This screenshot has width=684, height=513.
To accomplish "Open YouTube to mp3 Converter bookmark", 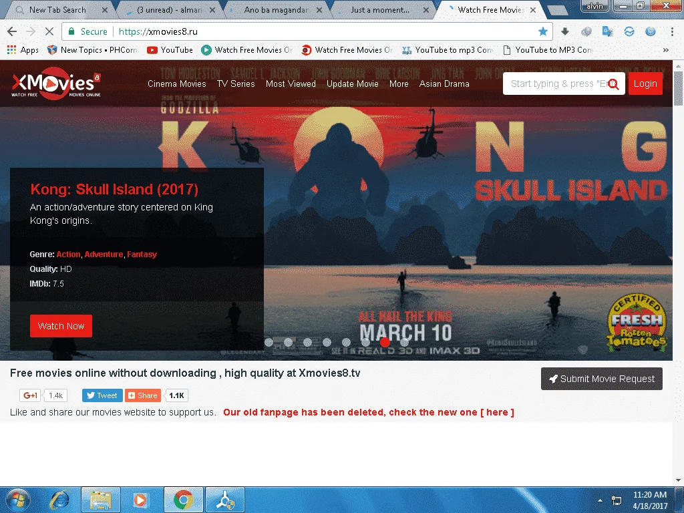I will 448,50.
